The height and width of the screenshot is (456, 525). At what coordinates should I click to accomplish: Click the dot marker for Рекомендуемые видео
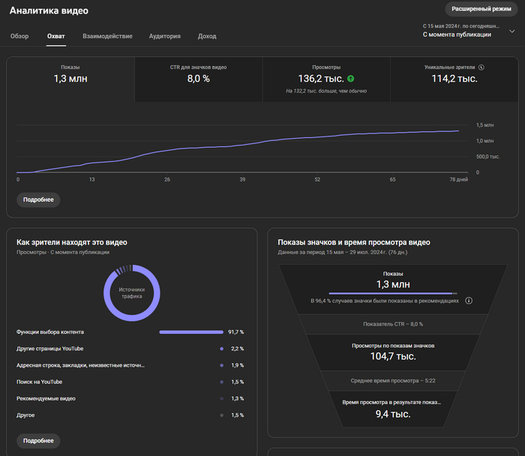[222, 398]
